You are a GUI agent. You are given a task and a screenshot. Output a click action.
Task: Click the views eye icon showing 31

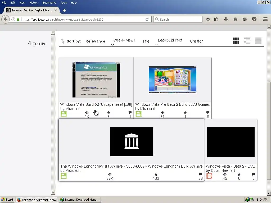(162, 113)
